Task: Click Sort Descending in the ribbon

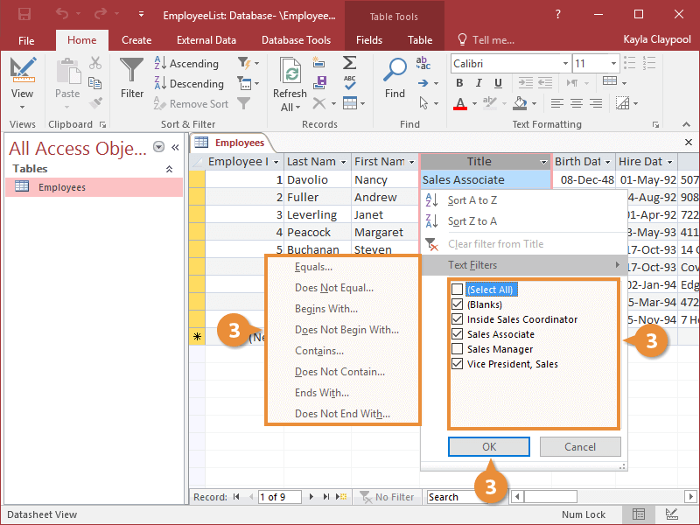Action: [x=188, y=84]
